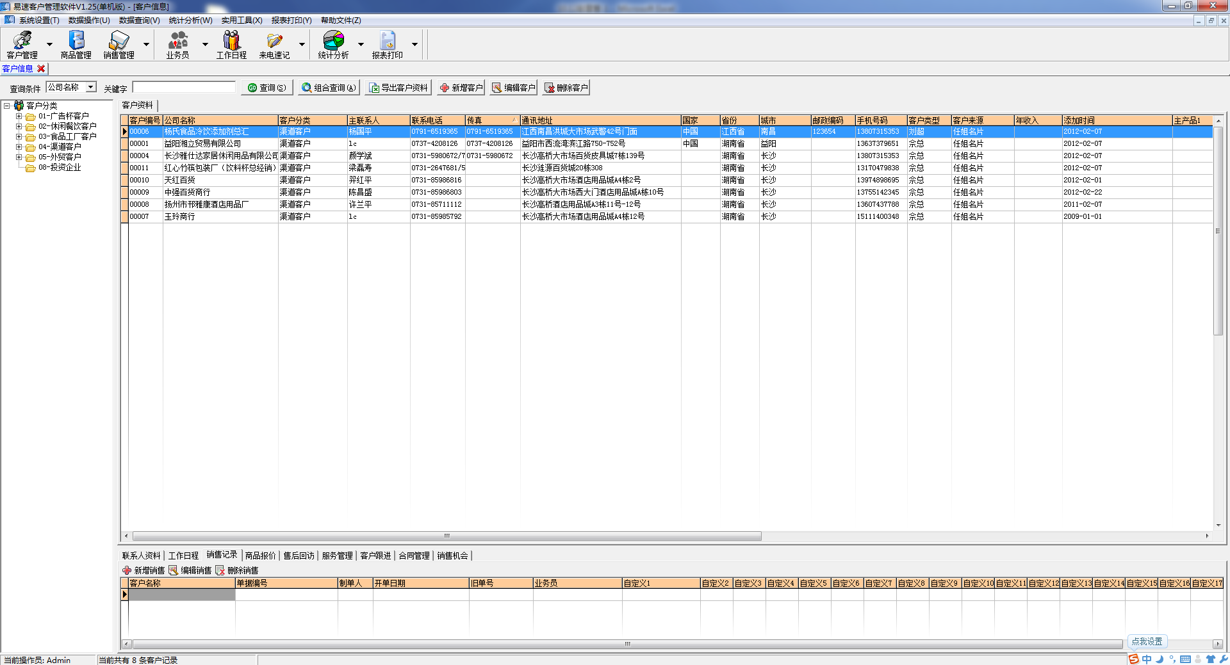
Task: Open the 公司名称 query condition combo box
Action: [x=71, y=87]
